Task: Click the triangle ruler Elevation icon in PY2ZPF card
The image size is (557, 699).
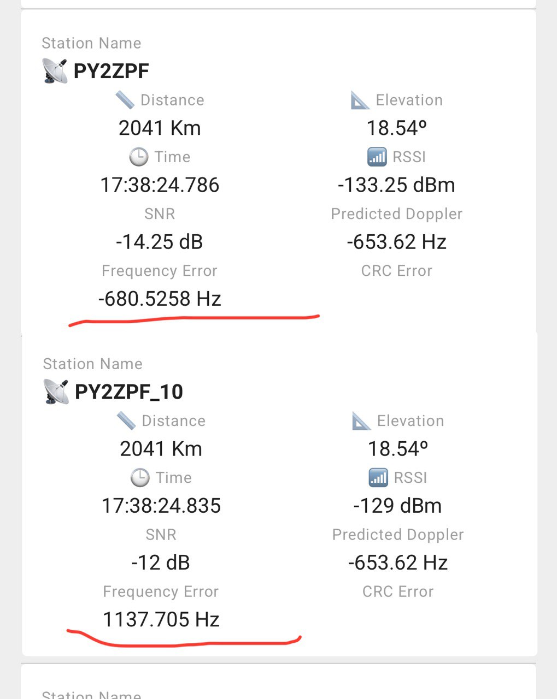Action: pos(360,100)
